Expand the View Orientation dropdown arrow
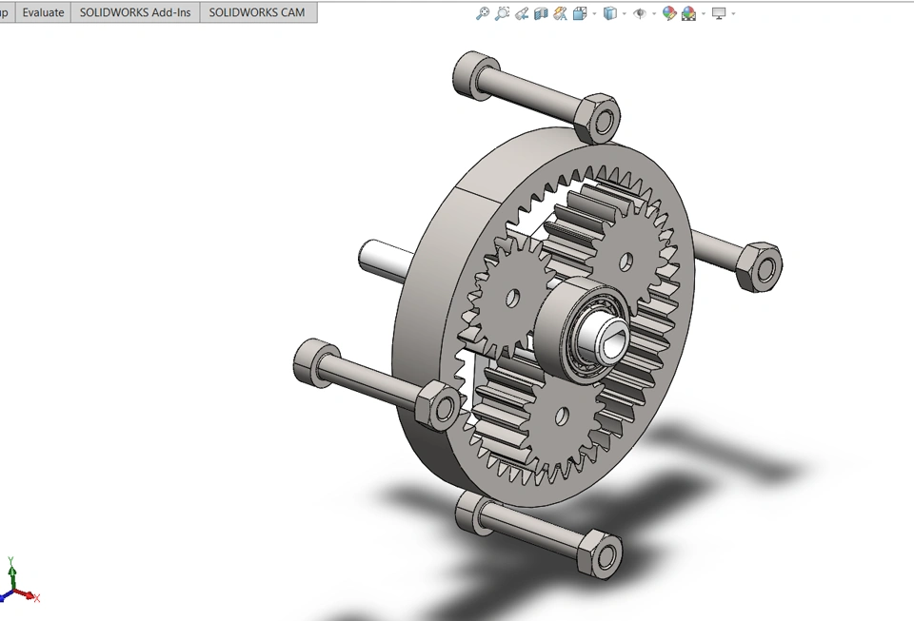This screenshot has width=914, height=621. [x=593, y=13]
